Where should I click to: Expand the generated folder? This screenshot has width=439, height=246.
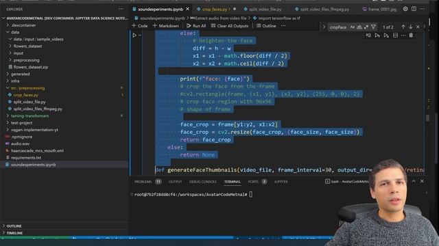[x=64, y=74]
